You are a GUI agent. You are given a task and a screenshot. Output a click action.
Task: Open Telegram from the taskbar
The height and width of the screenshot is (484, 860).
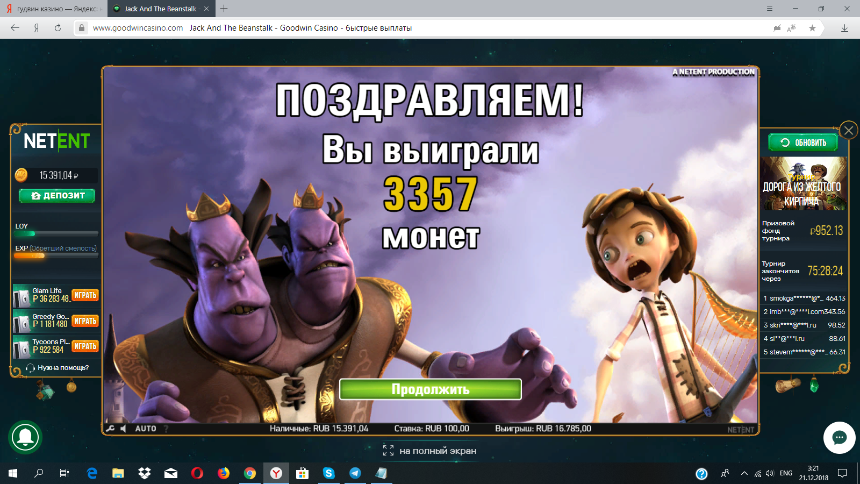[355, 473]
